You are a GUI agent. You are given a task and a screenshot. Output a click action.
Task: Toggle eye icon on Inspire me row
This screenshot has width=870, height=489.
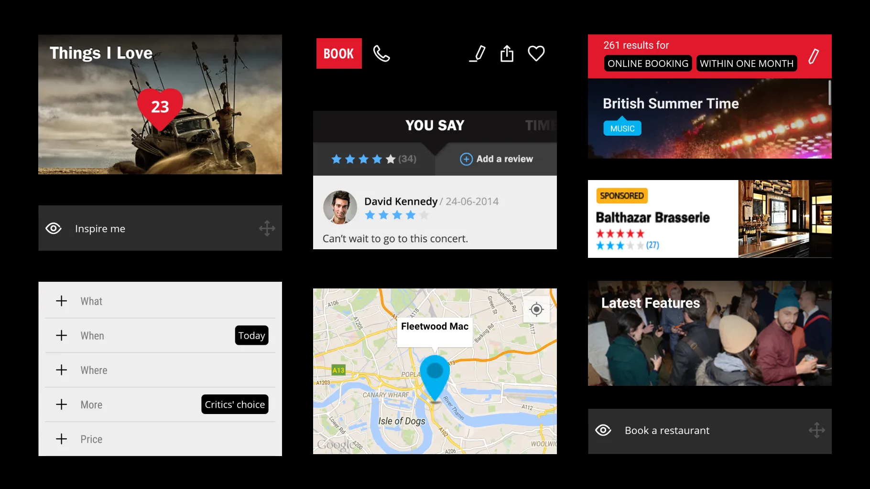54,228
